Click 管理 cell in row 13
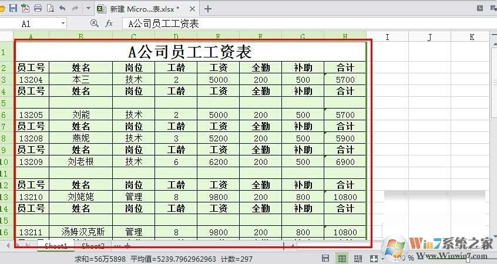497x264 pixels. 134,197
